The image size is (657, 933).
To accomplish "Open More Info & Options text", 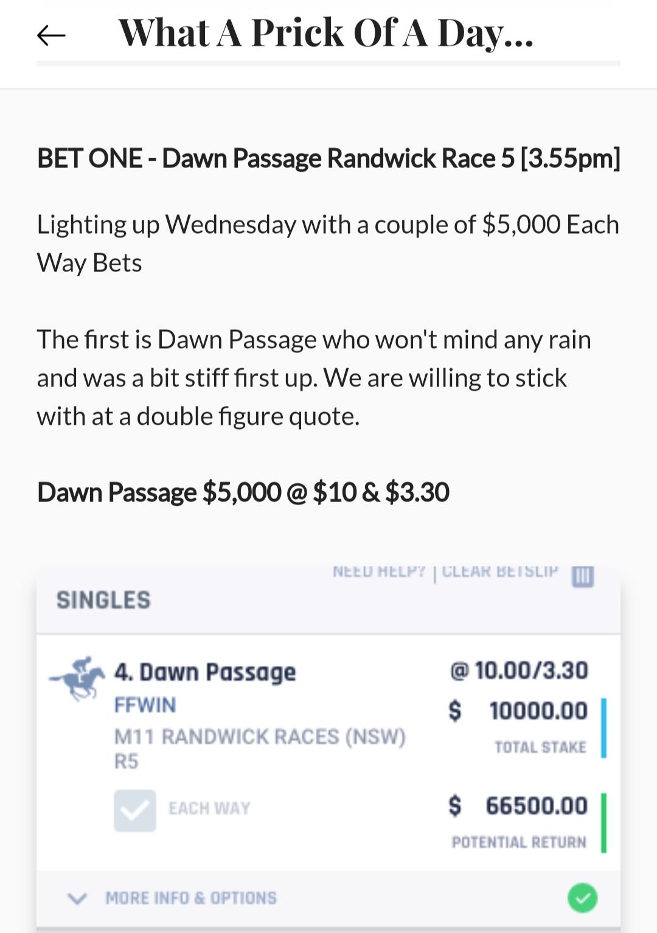I will click(x=191, y=898).
